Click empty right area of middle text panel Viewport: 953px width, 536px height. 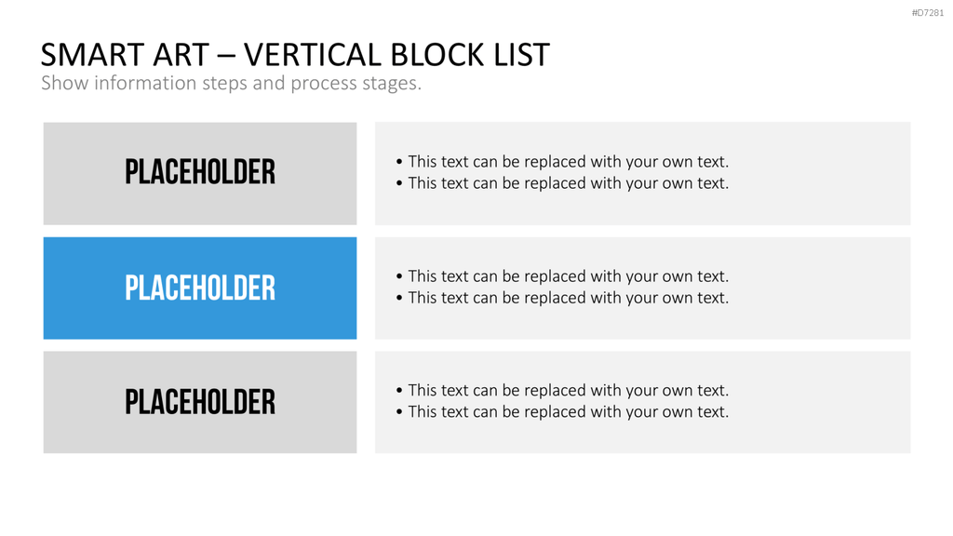[x=821, y=288]
